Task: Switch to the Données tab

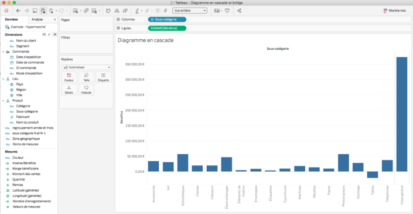Action: point(11,19)
